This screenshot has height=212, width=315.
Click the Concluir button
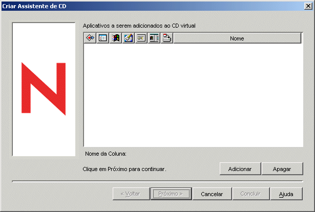[x=250, y=194]
